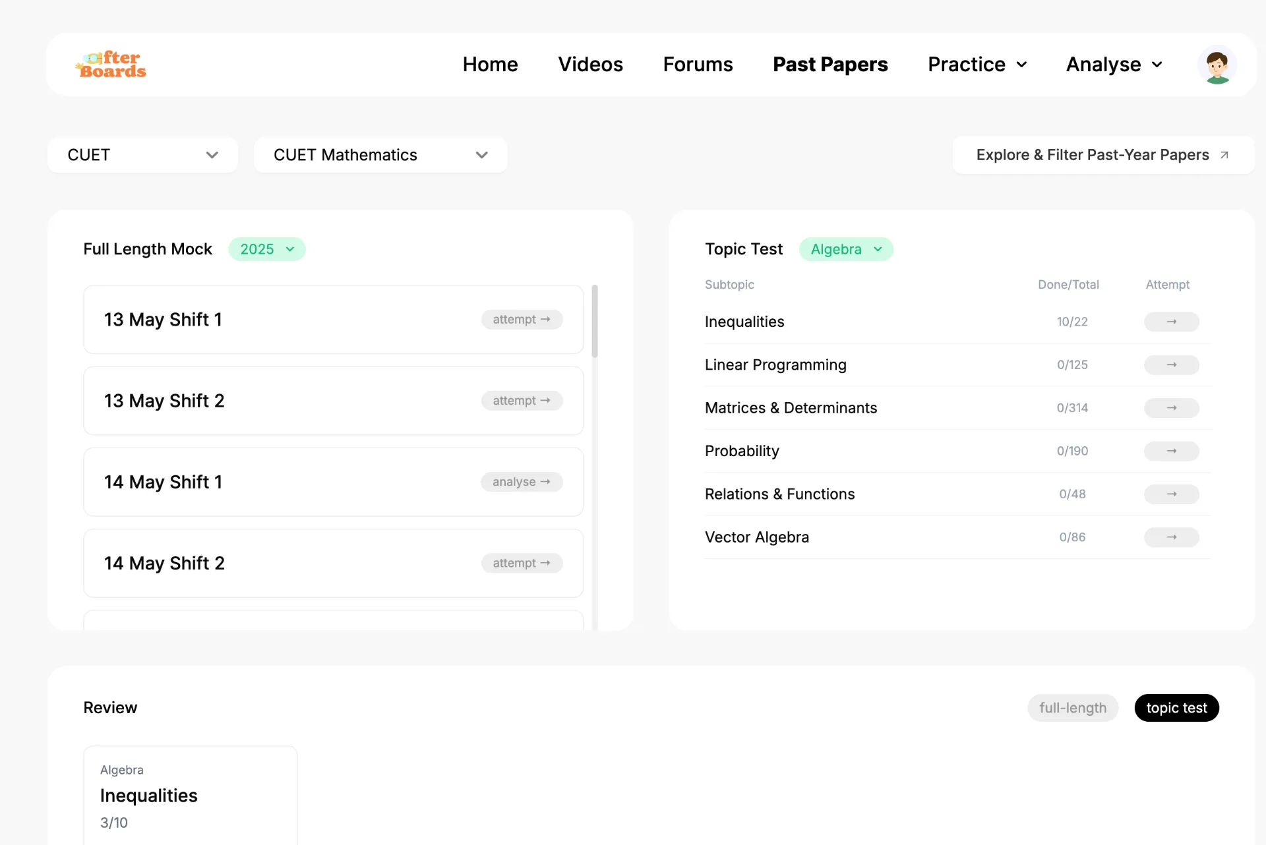Image resolution: width=1266 pixels, height=845 pixels.
Task: Open Explore & Filter Past-Year Papers
Action: 1103,155
